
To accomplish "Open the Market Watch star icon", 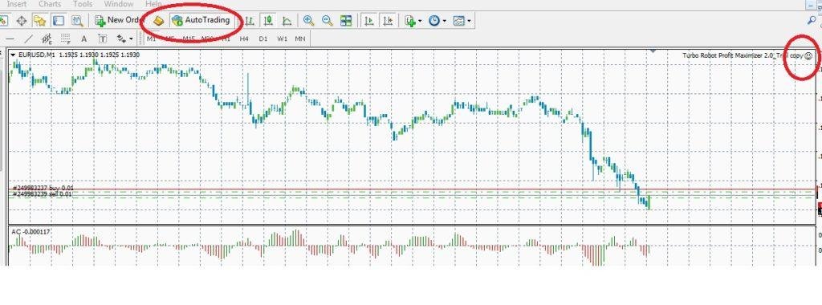I will (x=40, y=21).
